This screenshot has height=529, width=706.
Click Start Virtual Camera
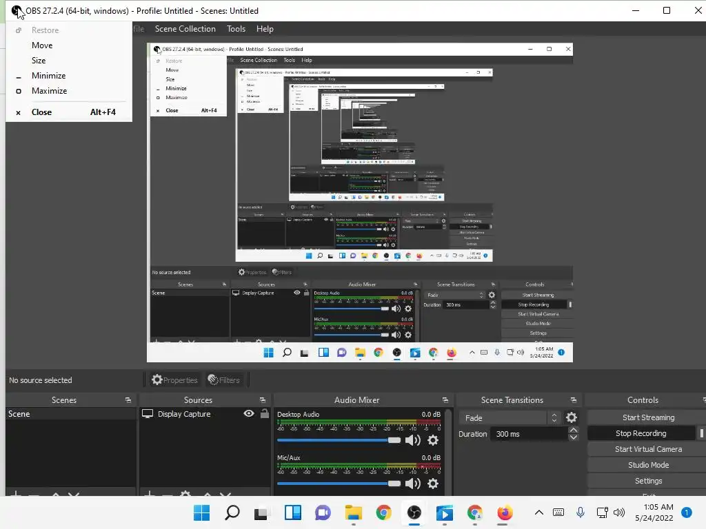(648, 449)
